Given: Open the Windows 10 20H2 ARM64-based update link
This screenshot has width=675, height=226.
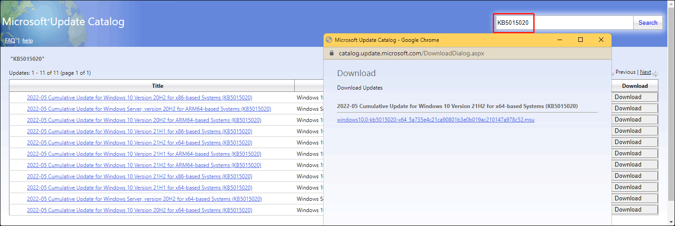Looking at the screenshot, I should (144, 120).
